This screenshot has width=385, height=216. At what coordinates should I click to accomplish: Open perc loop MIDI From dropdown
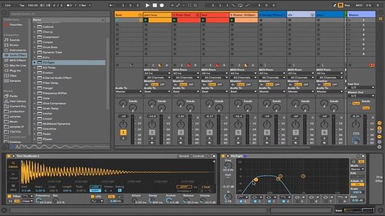coord(157,73)
